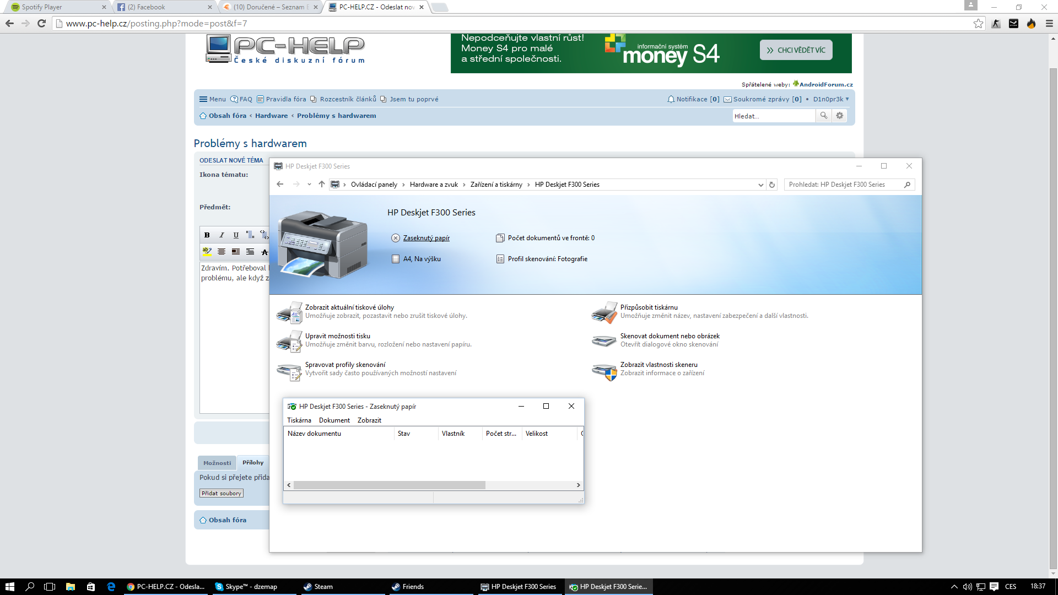Expand recent locations dropdown in explorer
Screen dimensions: 1058x595
pyautogui.click(x=309, y=185)
